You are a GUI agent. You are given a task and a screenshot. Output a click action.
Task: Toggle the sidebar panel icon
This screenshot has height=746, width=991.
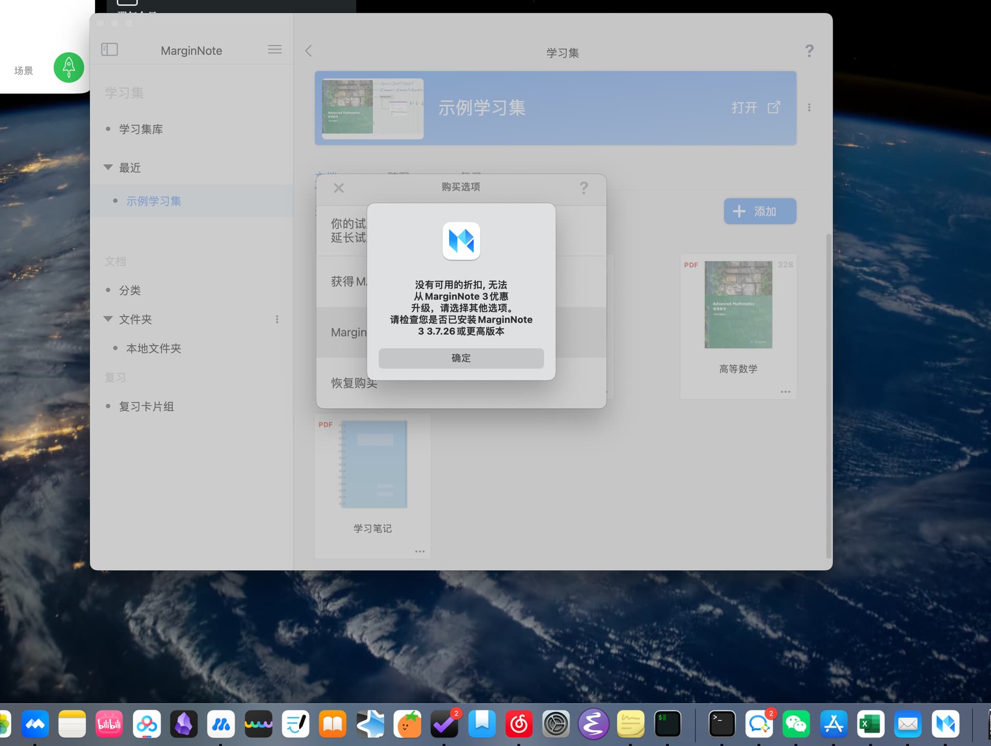(x=109, y=50)
